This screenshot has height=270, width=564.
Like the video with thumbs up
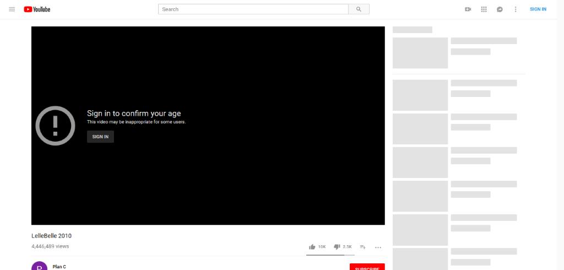pos(312,247)
